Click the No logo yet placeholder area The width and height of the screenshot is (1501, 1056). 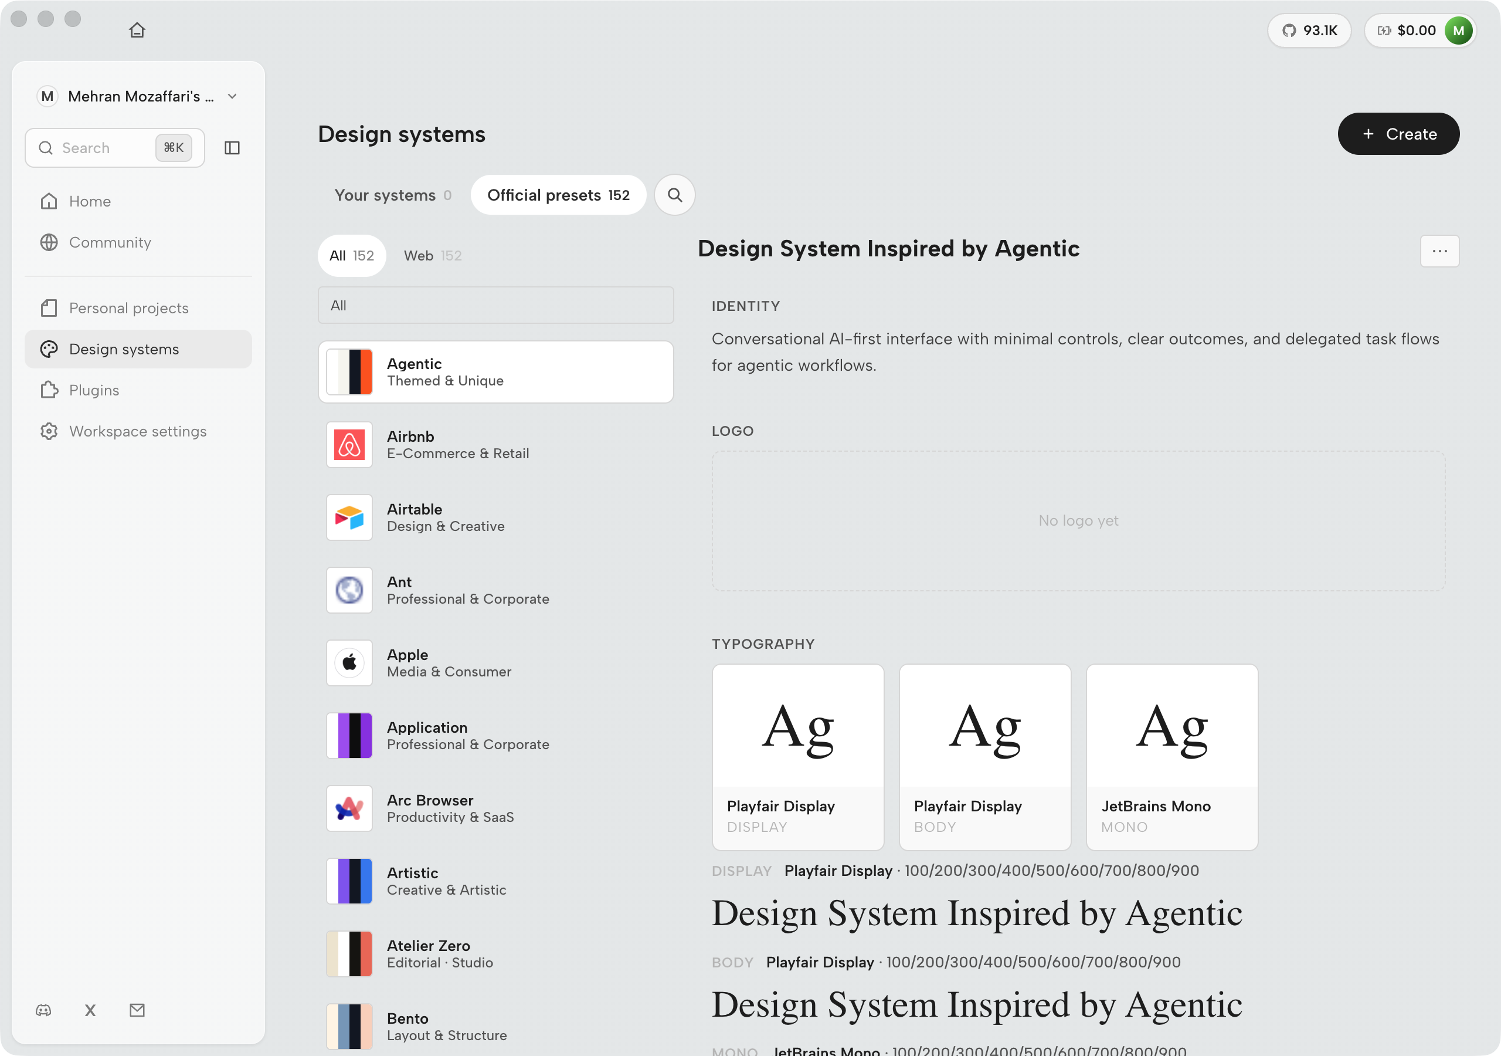pyautogui.click(x=1078, y=521)
